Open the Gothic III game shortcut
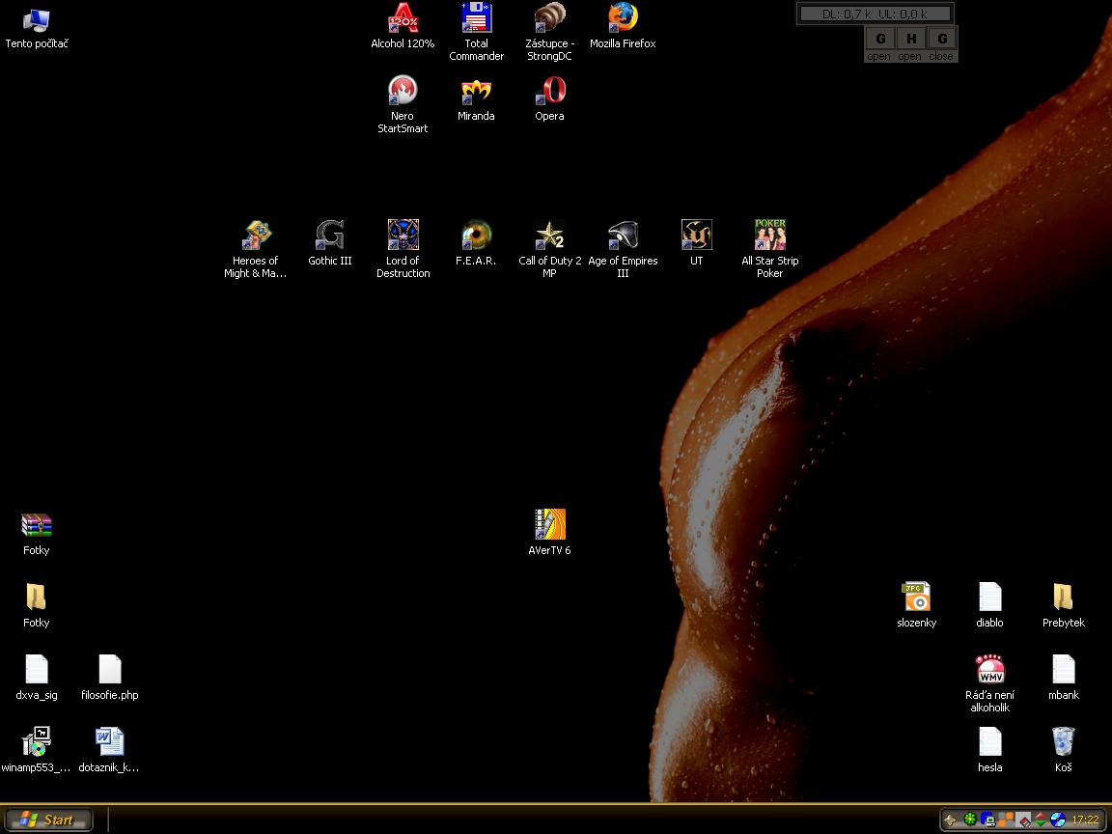The width and height of the screenshot is (1112, 834). click(329, 236)
